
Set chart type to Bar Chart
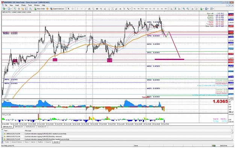point(171,9)
